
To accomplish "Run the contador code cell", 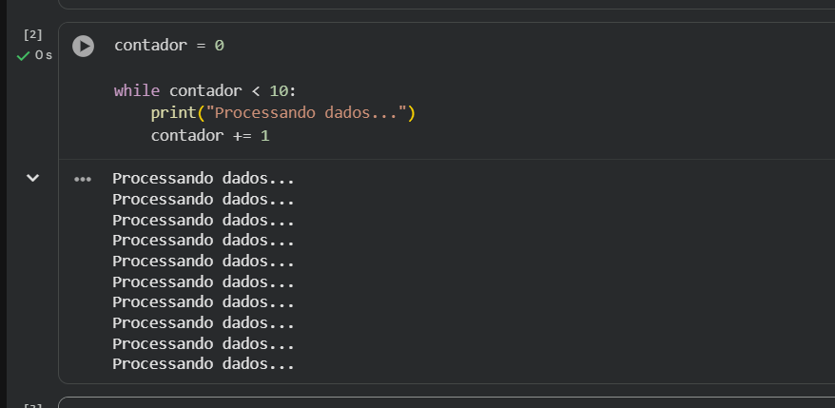I will coord(83,46).
